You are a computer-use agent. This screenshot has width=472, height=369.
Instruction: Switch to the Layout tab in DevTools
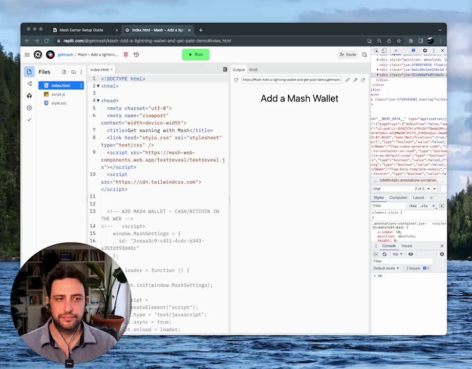[418, 198]
